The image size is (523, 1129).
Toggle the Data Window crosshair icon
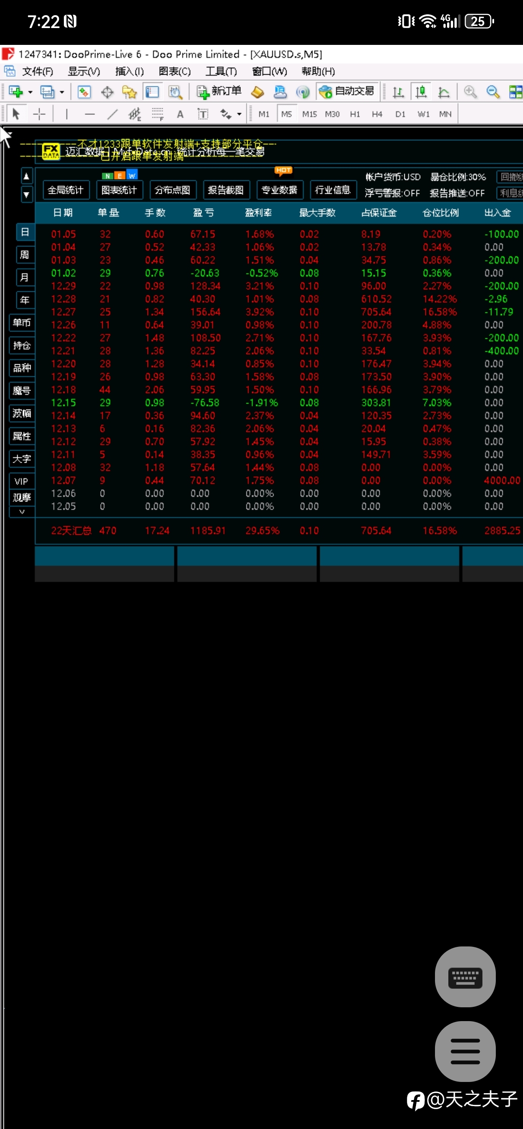(x=107, y=91)
